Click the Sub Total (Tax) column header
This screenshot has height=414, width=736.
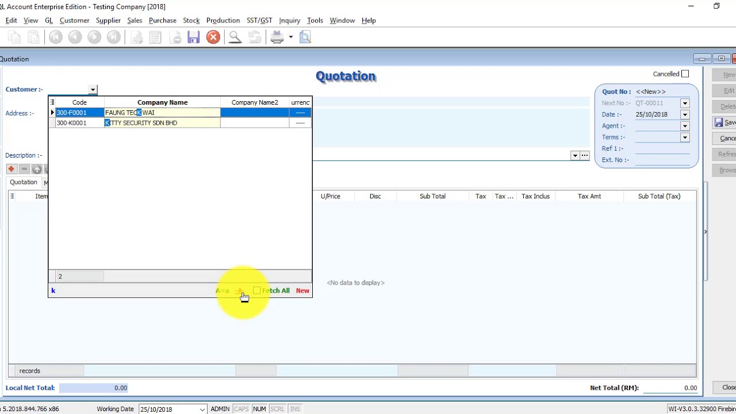pyautogui.click(x=659, y=196)
